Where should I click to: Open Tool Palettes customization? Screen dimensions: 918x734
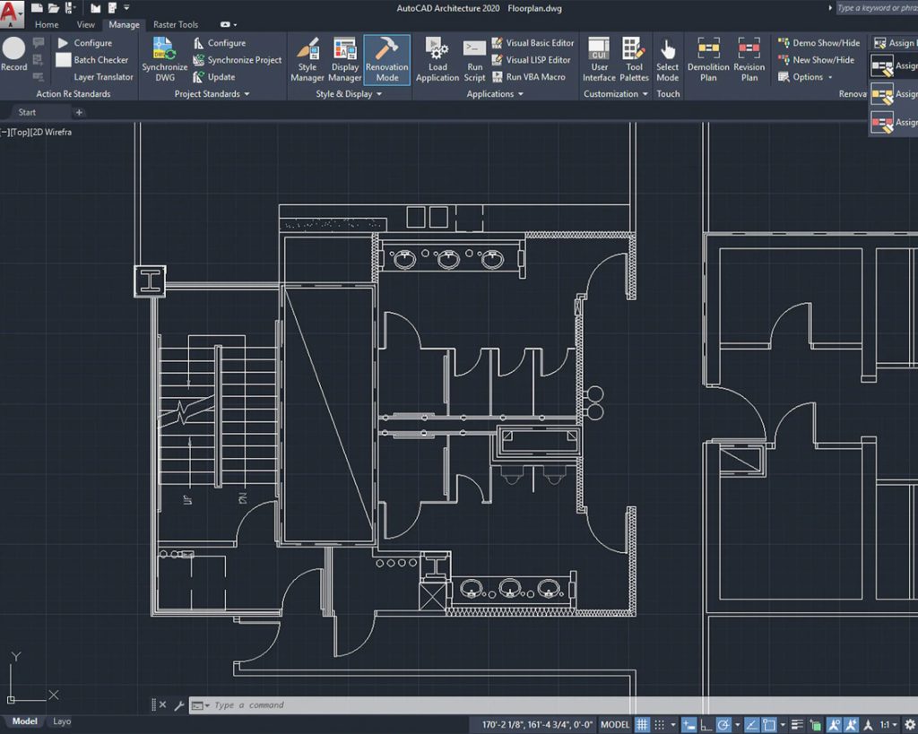634,60
